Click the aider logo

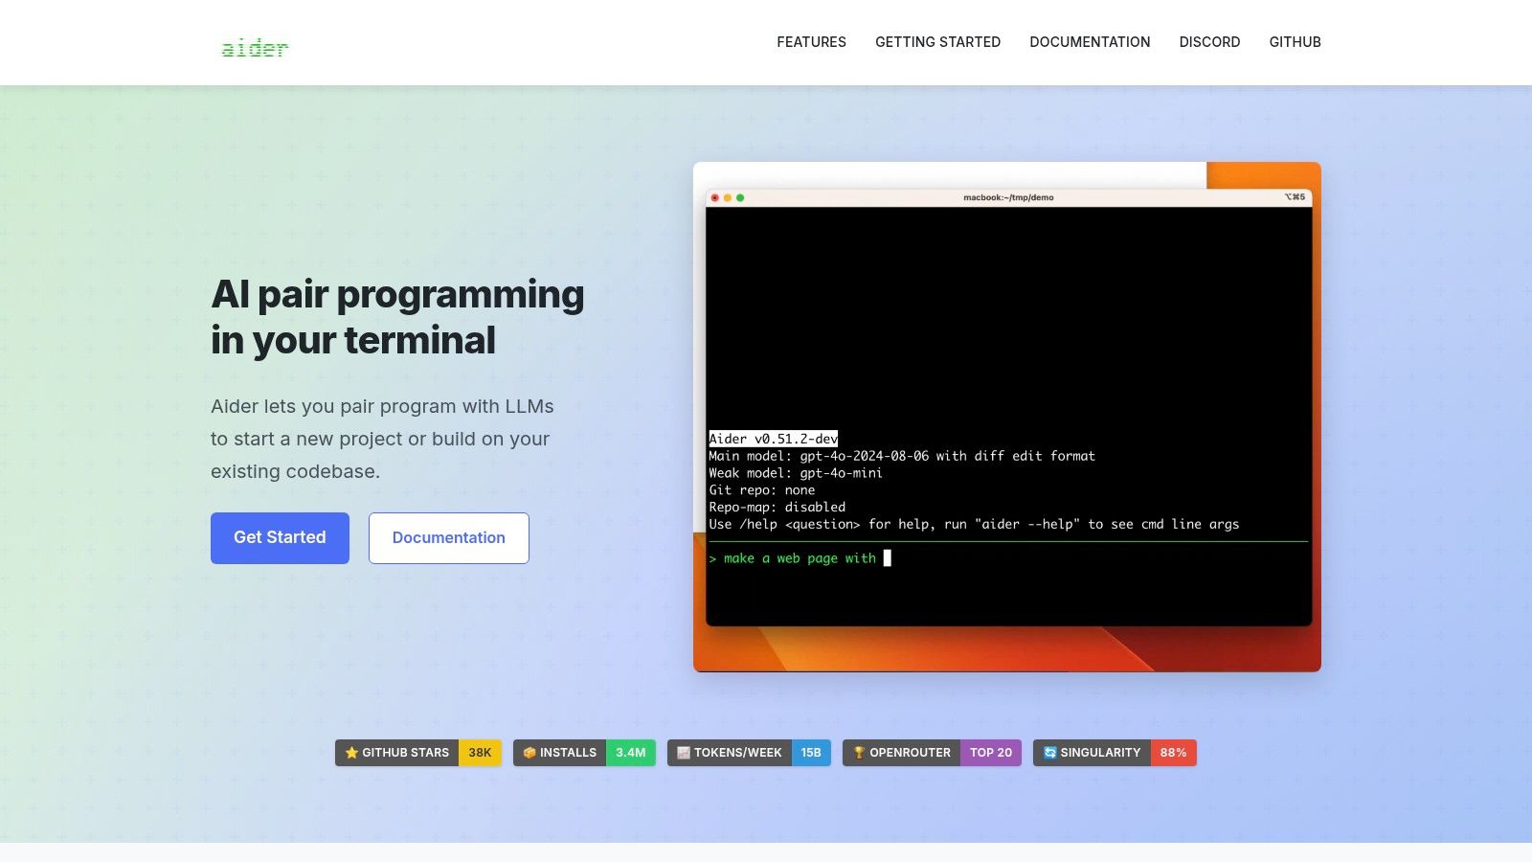(255, 48)
